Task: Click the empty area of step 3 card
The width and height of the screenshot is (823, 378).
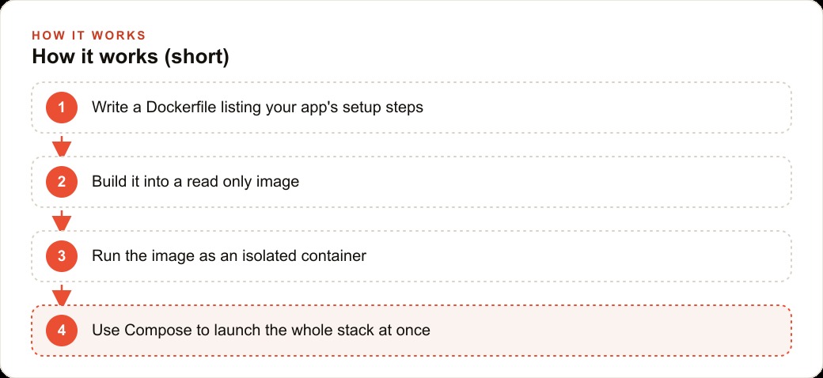Action: coord(578,256)
